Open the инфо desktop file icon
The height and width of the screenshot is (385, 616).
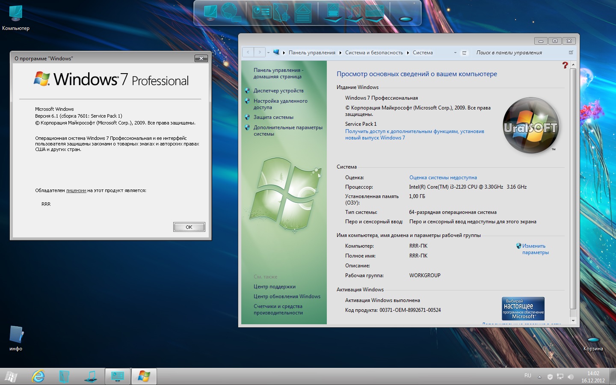[x=16, y=338]
